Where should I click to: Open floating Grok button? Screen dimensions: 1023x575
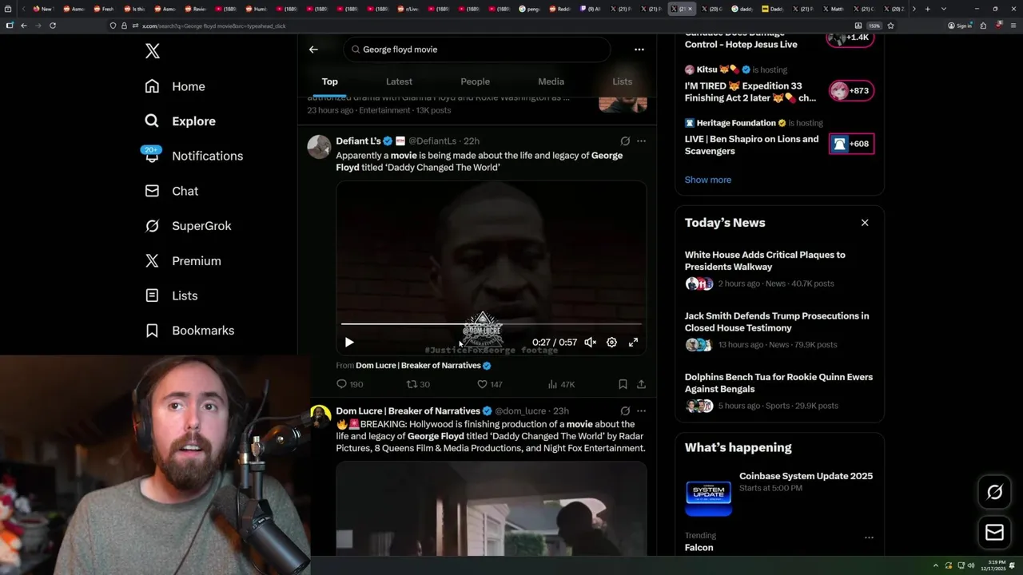click(x=994, y=493)
